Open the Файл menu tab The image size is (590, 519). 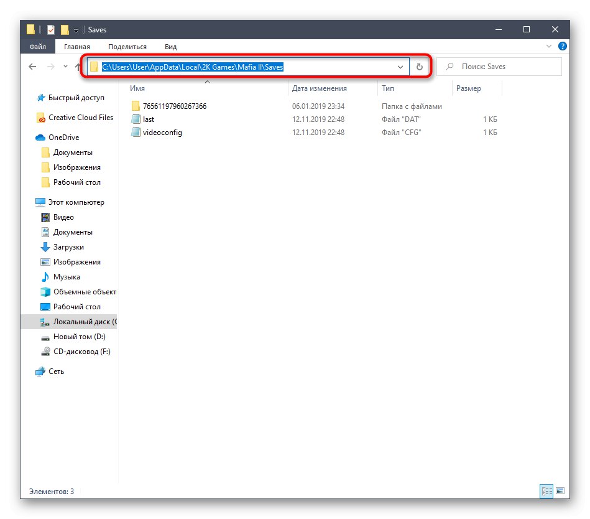click(x=38, y=47)
